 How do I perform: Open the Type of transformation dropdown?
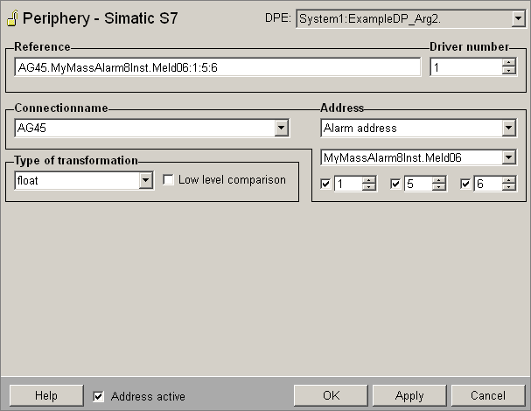(146, 180)
